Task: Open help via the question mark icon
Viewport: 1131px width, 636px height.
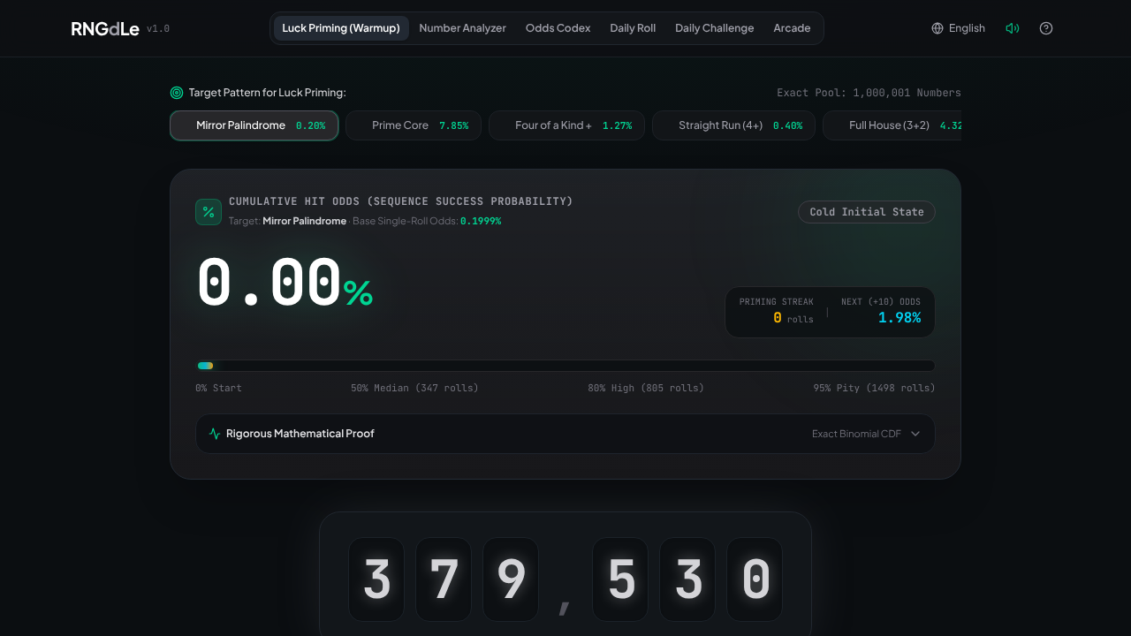Action: tap(1046, 28)
